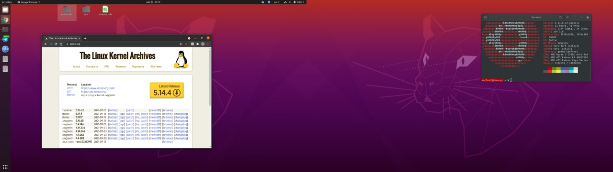The height and width of the screenshot is (172, 613).
Task: Switch to The Linux Kernel Archives tab
Action: 63,38
